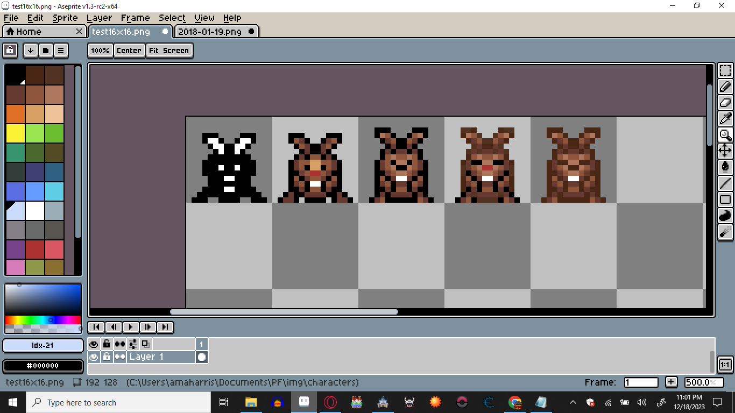The width and height of the screenshot is (735, 413).
Task: Toggle lock for all layers in header
Action: [x=107, y=344]
